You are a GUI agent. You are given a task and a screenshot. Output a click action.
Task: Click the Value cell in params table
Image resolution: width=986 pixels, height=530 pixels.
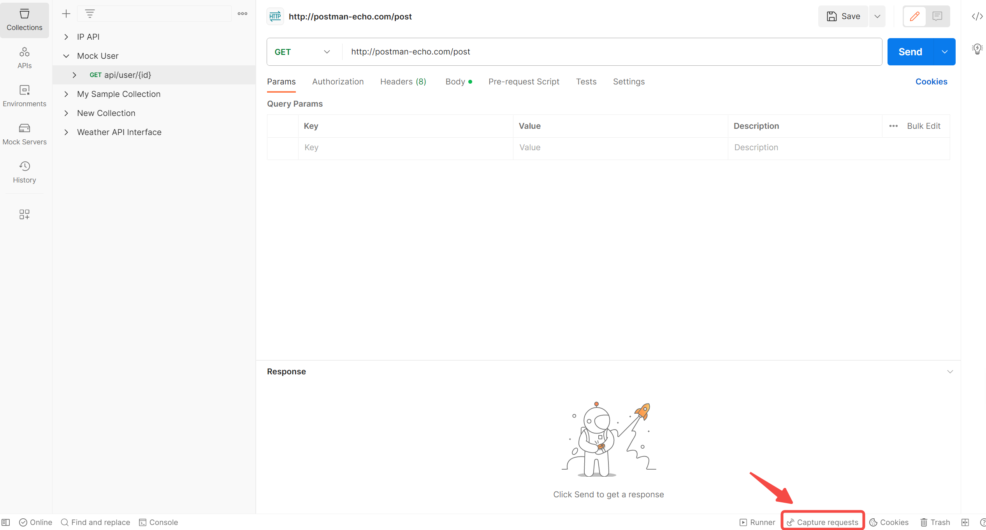click(620, 147)
